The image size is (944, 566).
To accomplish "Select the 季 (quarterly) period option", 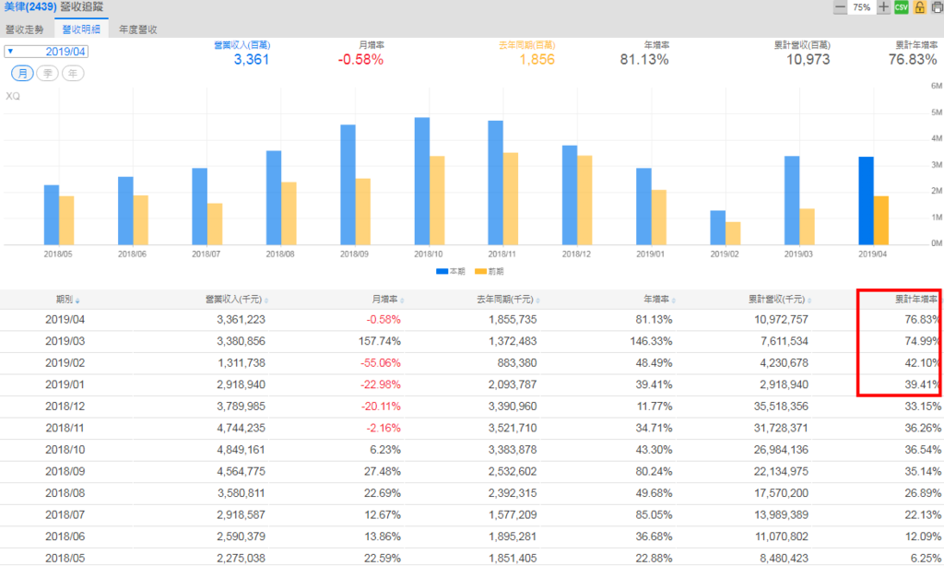I will (48, 74).
